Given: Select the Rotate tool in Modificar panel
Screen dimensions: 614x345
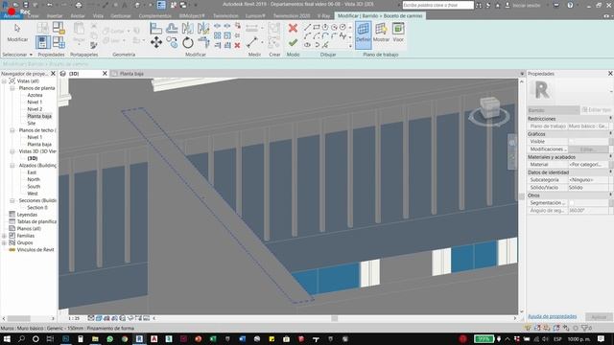Looking at the screenshot, I should tap(188, 42).
